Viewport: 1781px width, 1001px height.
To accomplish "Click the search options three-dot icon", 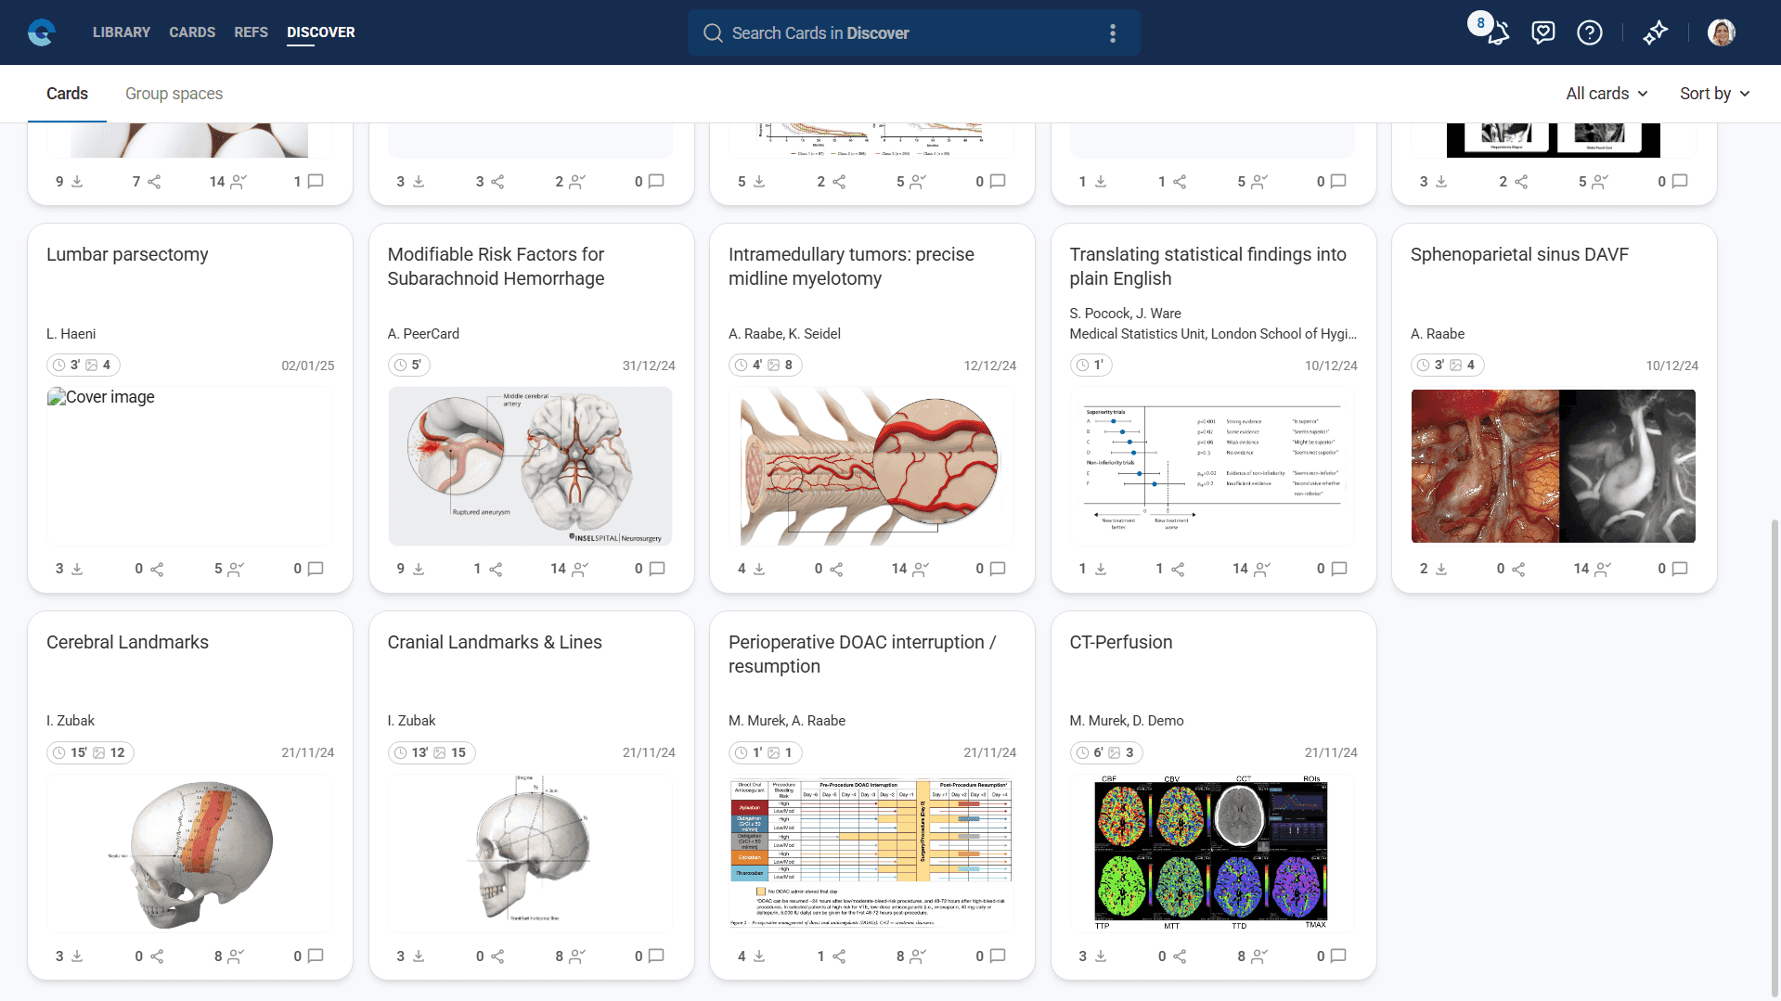I will (1112, 33).
